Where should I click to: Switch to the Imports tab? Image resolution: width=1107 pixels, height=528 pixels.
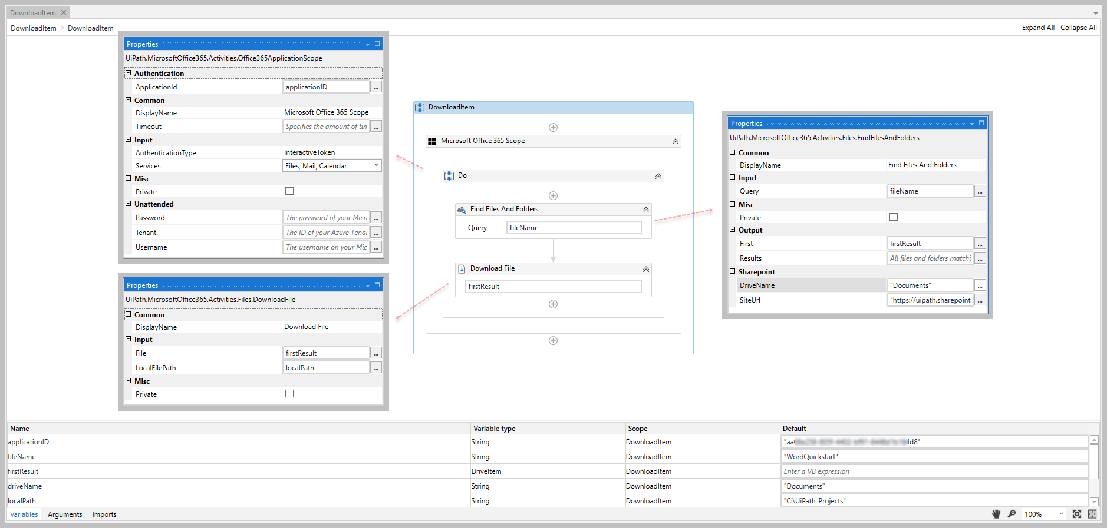(104, 514)
